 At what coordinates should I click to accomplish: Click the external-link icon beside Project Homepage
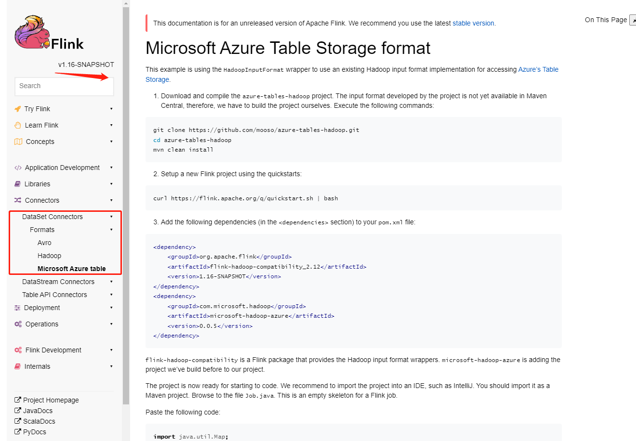coord(18,400)
